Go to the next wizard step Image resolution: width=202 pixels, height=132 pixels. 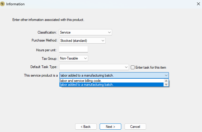pyautogui.click(x=110, y=127)
